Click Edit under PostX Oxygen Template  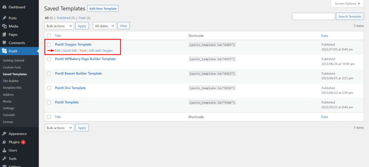point(58,51)
